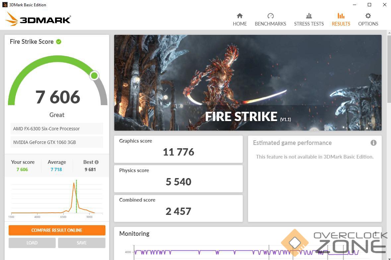The image size is (391, 260).
Task: Click the vertical scrollbar thumb
Action: coord(389,69)
